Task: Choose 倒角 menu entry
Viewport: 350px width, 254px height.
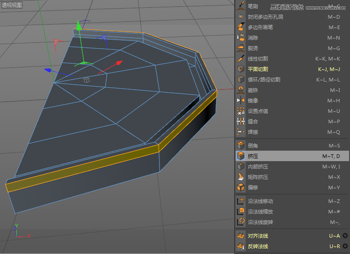Action: [x=293, y=146]
